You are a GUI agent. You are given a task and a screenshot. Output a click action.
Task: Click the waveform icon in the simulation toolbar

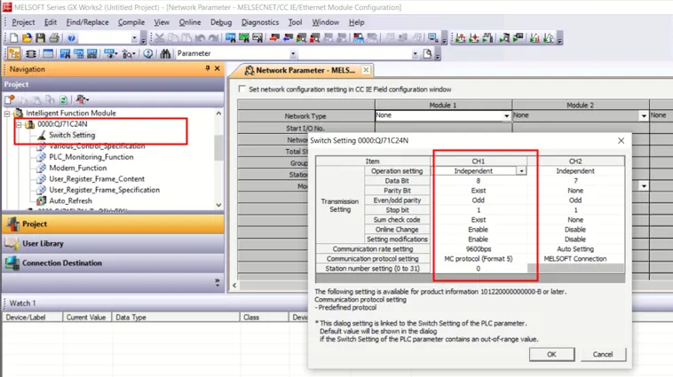pyautogui.click(x=487, y=38)
